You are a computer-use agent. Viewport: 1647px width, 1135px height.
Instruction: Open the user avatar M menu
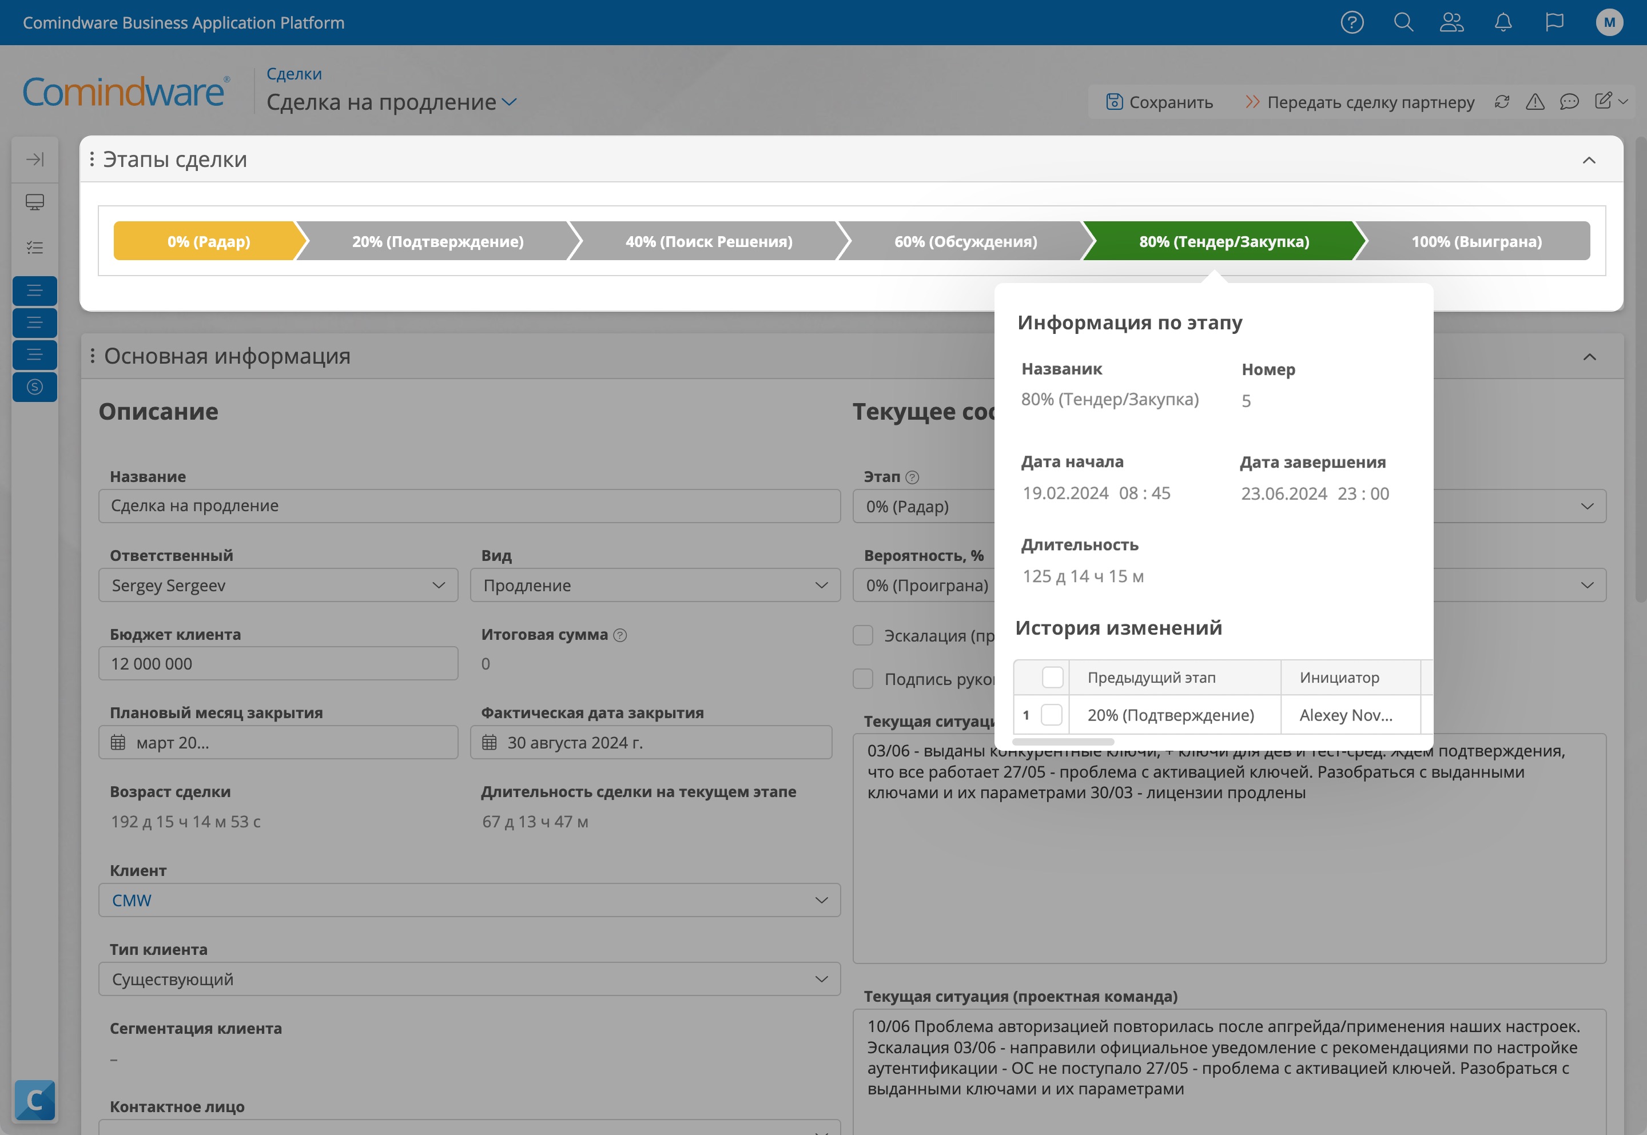click(x=1609, y=23)
